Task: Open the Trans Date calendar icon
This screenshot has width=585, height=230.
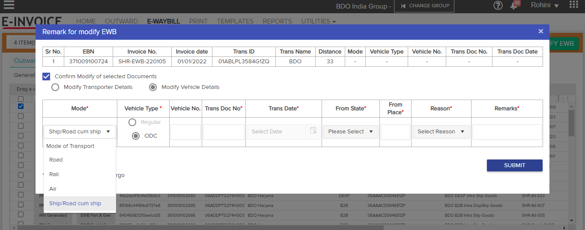Action: pos(313,131)
